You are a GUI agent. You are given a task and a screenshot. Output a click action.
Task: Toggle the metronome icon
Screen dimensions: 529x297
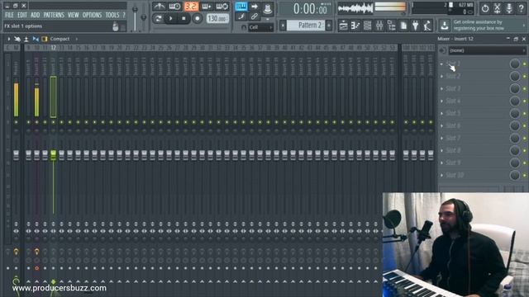point(159,7)
